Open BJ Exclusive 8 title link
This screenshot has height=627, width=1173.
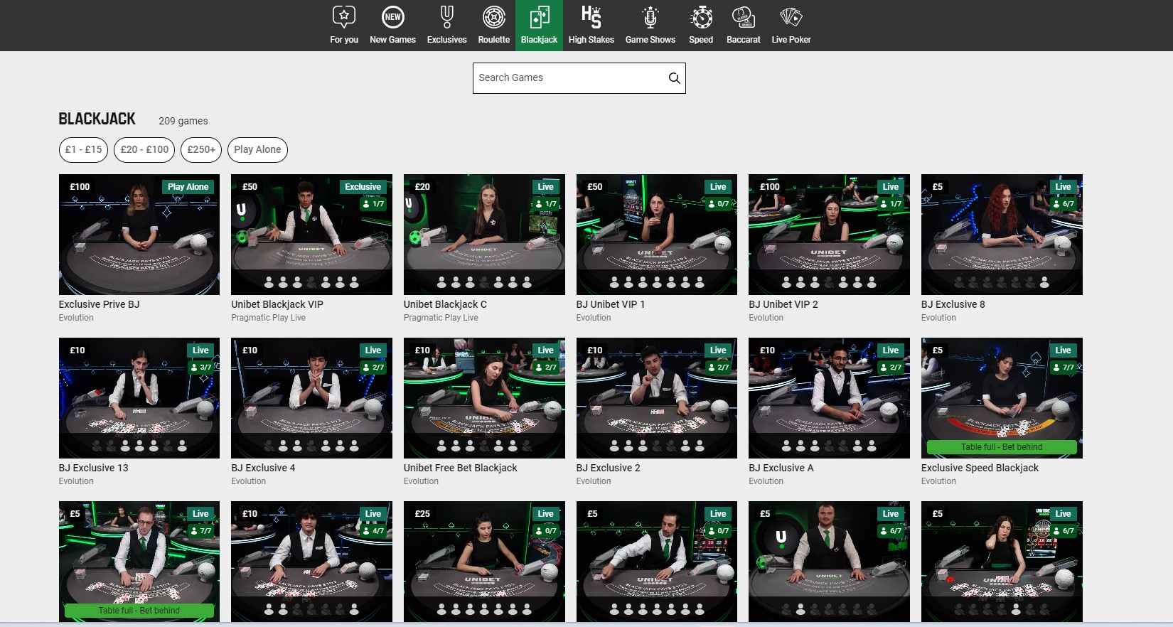tap(953, 304)
